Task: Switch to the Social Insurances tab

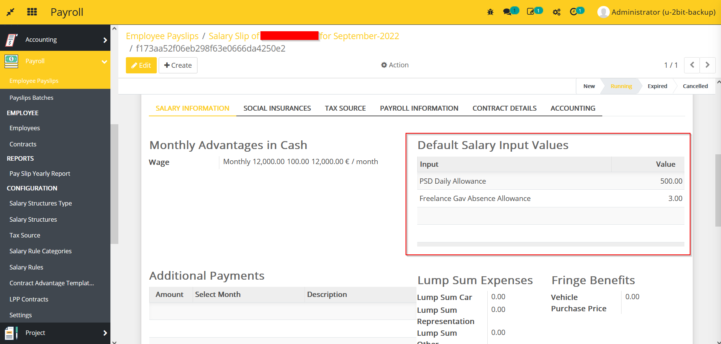Action: (277, 108)
